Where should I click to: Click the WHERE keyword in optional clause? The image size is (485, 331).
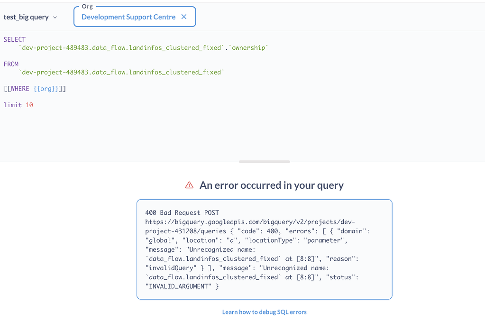pyautogui.click(x=20, y=89)
